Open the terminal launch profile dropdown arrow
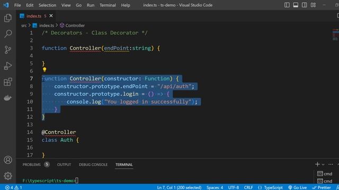Screen dimensions: 339x190 click(x=323, y=165)
